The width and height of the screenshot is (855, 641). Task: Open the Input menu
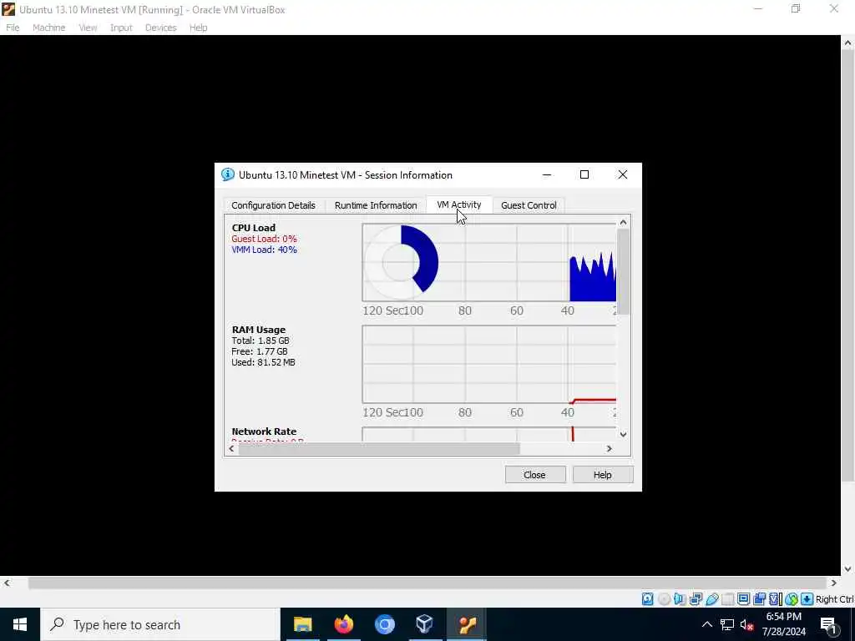(121, 28)
